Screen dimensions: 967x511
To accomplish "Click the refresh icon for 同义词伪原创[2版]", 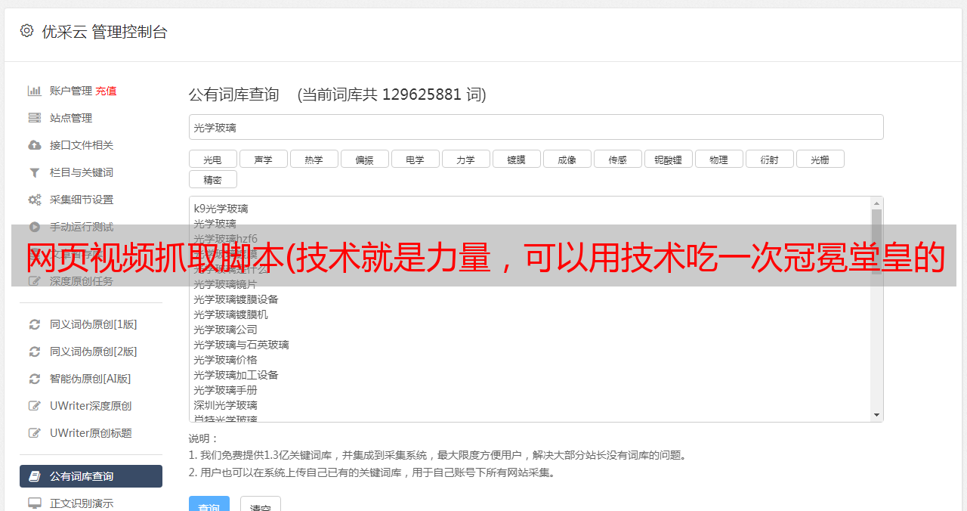I will coord(35,352).
